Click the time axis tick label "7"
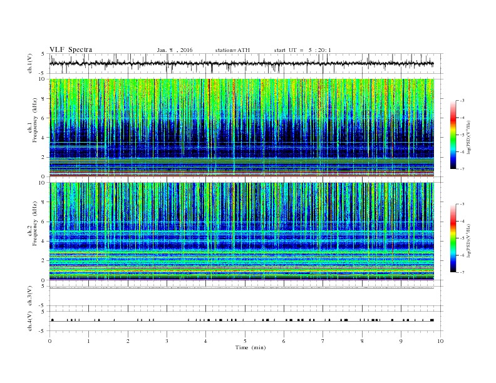Image resolution: width=496 pixels, height=383 pixels. [x=323, y=341]
